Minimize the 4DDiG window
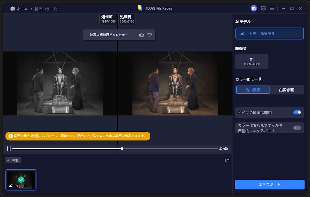 click(x=284, y=8)
